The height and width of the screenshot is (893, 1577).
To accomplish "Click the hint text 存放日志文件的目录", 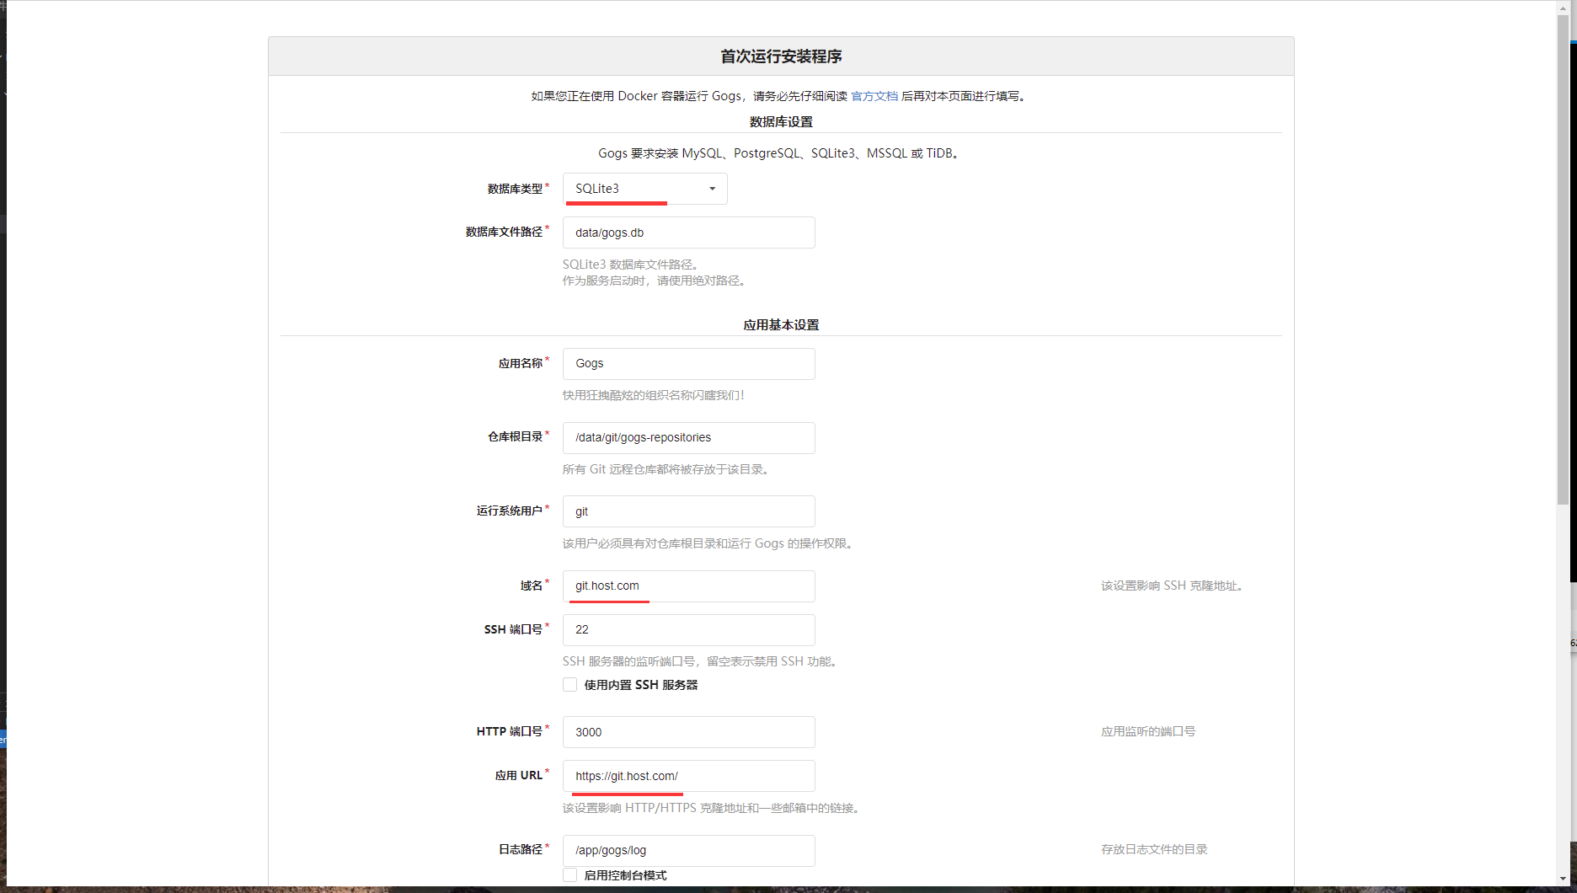I will click(x=1154, y=849).
